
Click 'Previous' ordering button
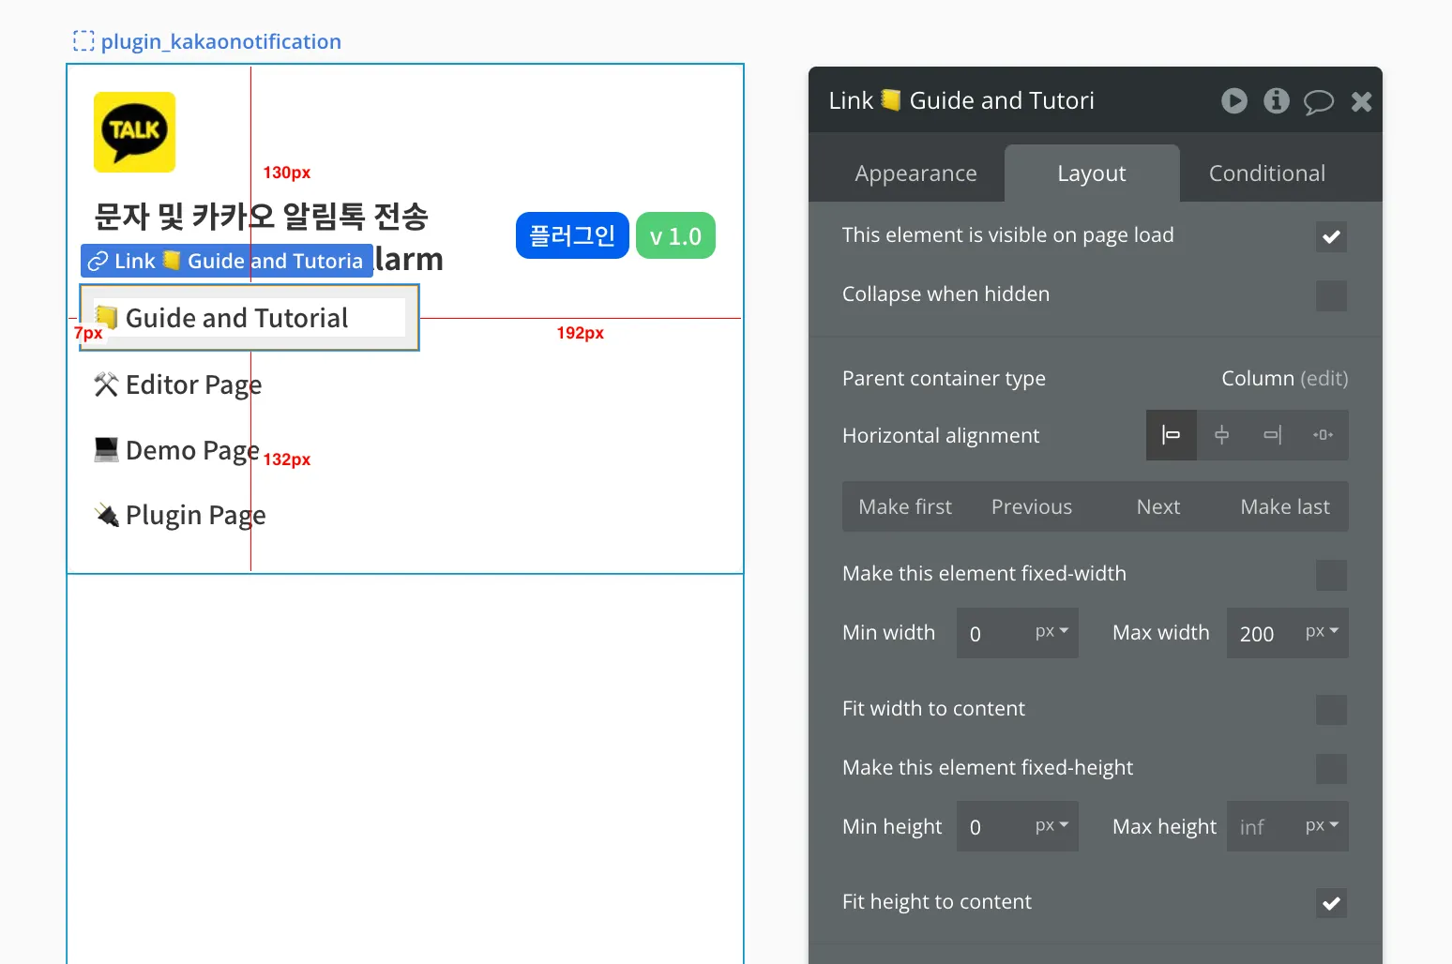(x=1032, y=506)
